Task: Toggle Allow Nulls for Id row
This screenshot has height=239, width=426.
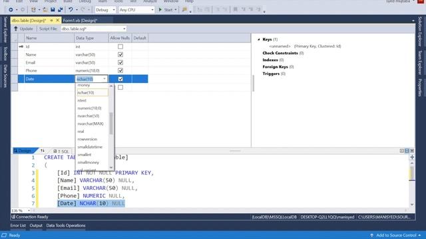Action: coord(120,46)
